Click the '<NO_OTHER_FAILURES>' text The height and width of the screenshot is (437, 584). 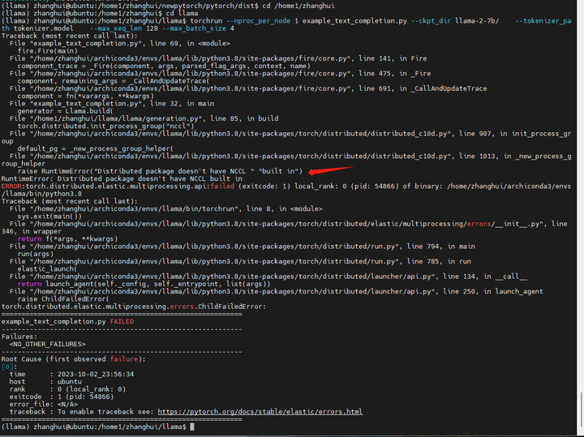[47, 344]
